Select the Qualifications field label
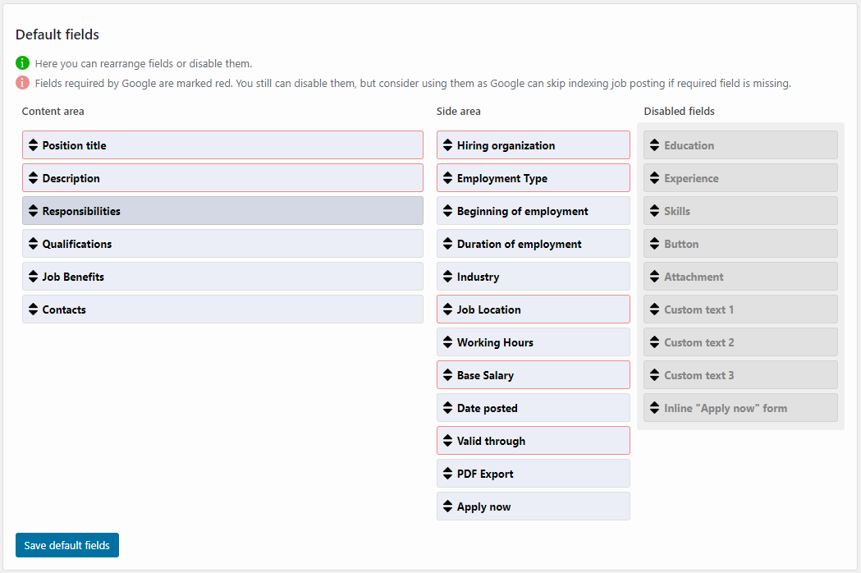Screen dimensions: 861x573 (77, 244)
